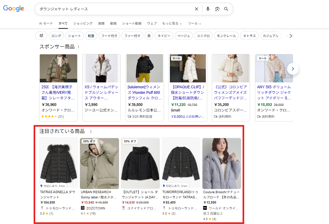Image resolution: width=329 pixels, height=224 pixels.
Task: Click the microphone voice search icon
Action: pyautogui.click(x=208, y=9)
